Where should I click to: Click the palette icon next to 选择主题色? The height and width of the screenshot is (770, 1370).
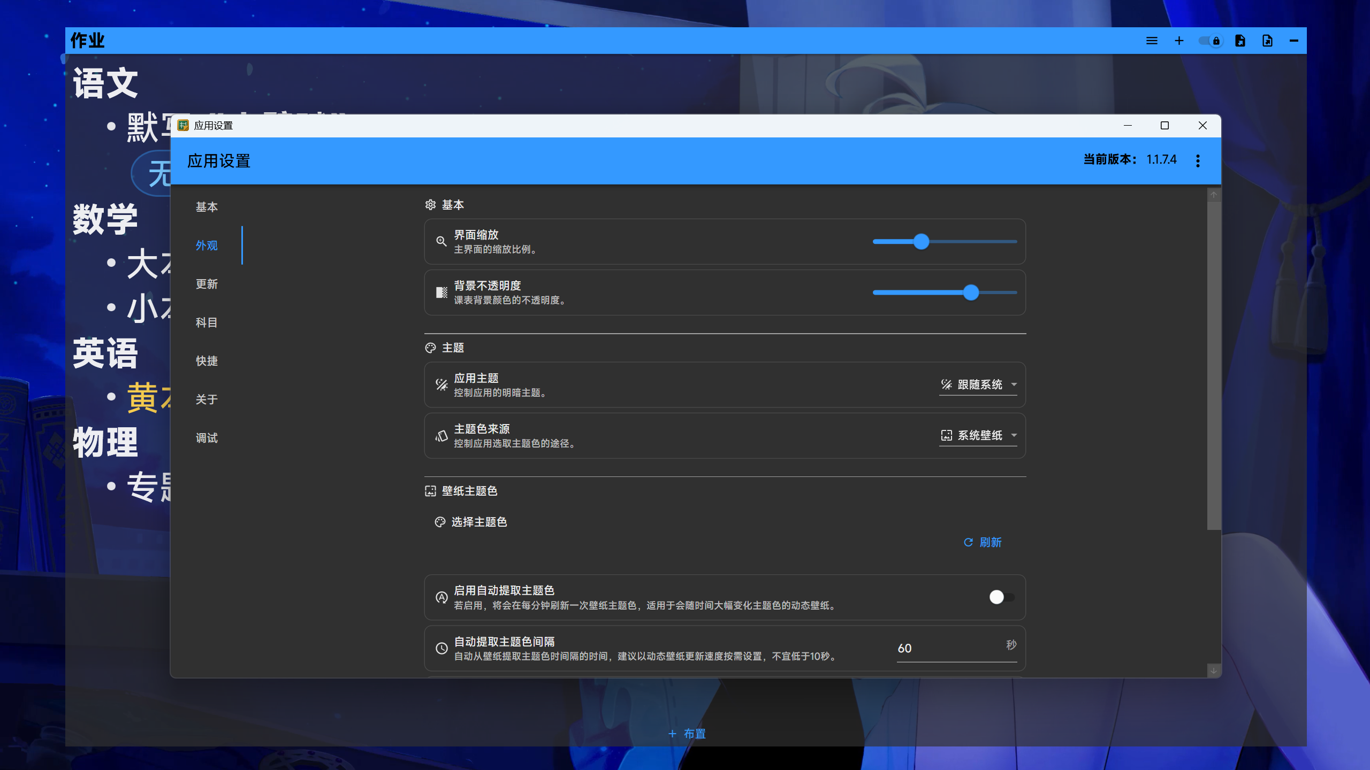[440, 522]
